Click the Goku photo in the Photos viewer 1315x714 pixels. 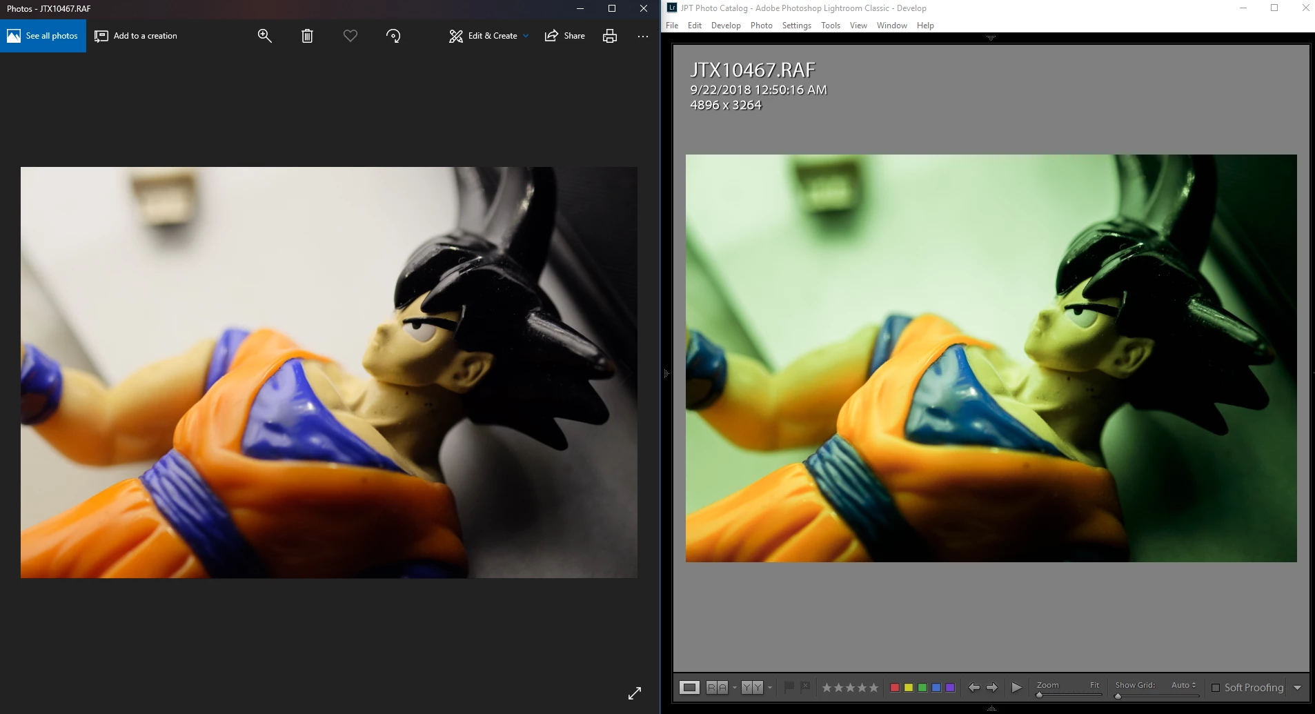[x=329, y=373]
